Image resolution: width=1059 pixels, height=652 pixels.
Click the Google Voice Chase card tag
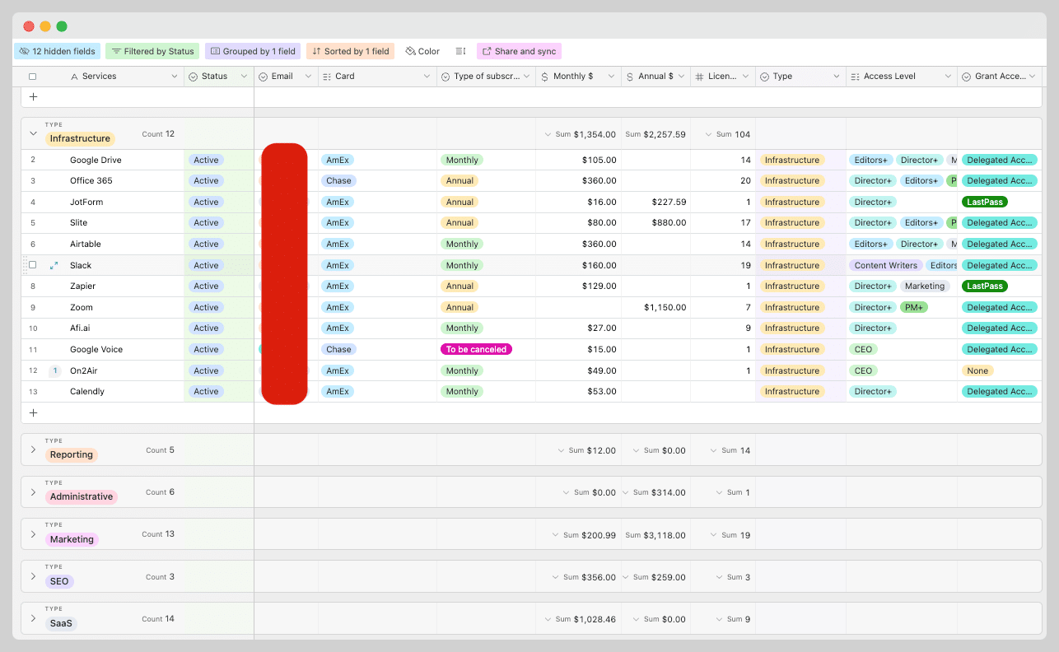pos(338,349)
